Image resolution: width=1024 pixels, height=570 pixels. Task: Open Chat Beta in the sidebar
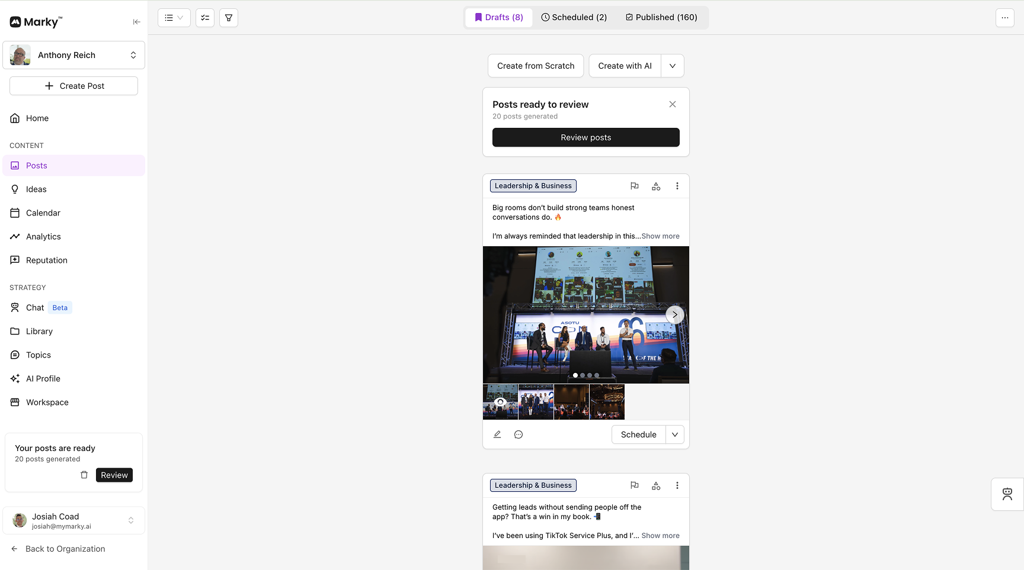[73, 308]
